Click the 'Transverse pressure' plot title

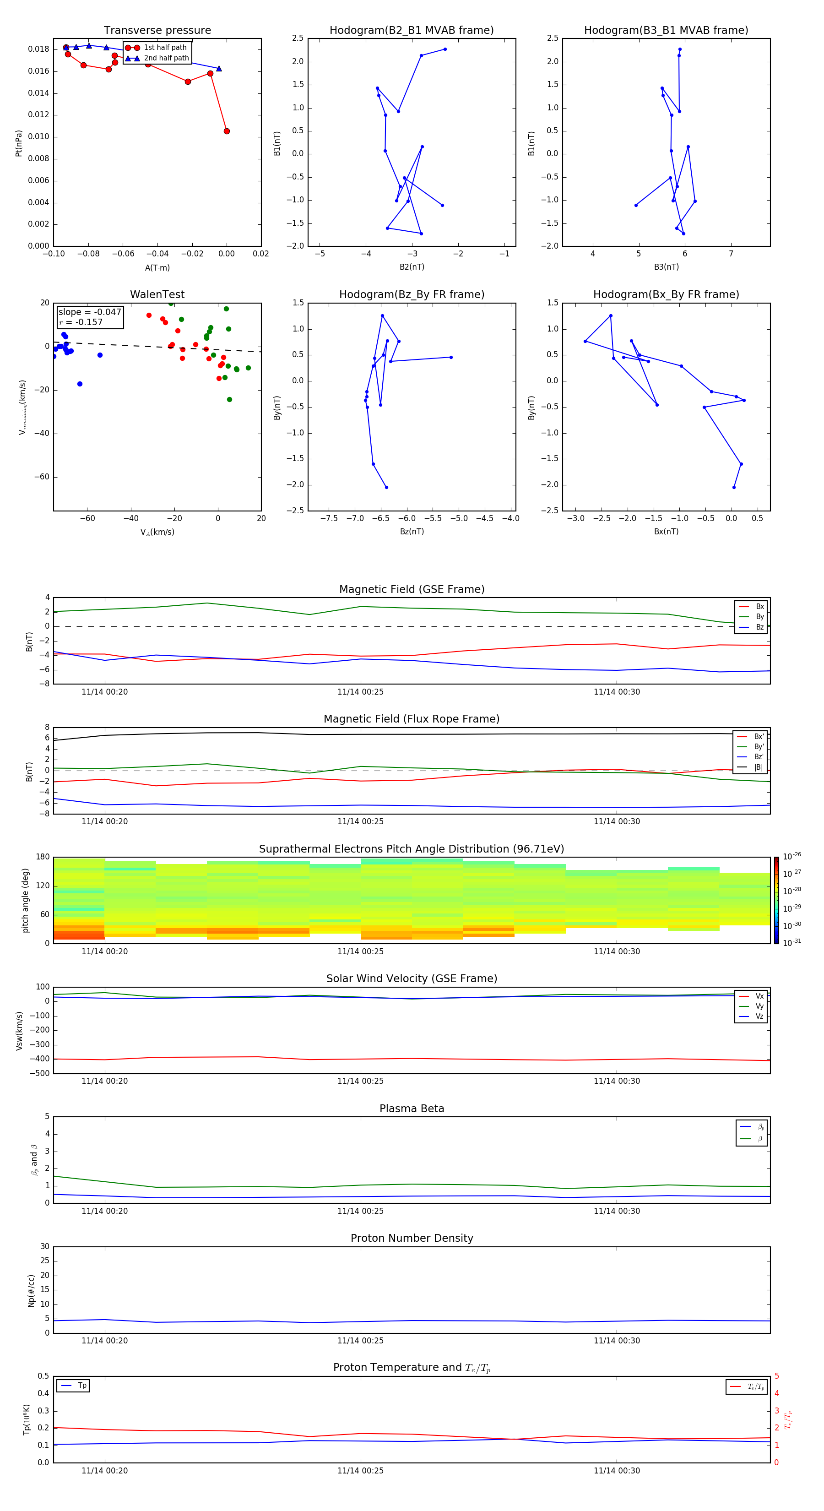tap(157, 30)
